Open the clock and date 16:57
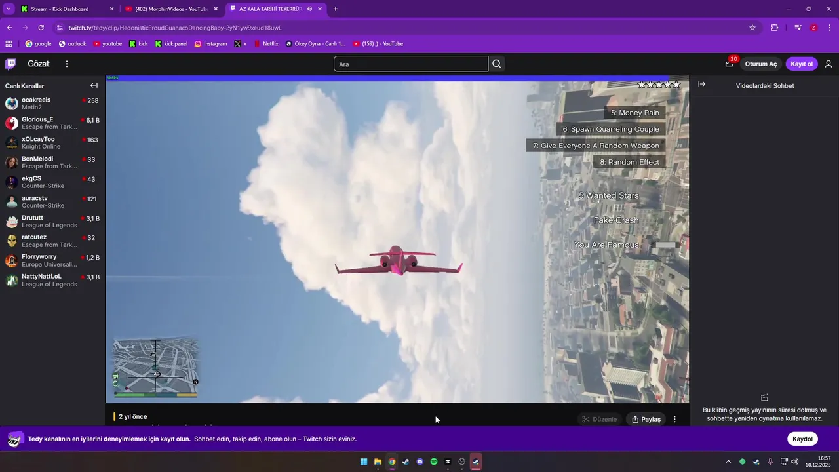839x472 pixels. coord(819,462)
